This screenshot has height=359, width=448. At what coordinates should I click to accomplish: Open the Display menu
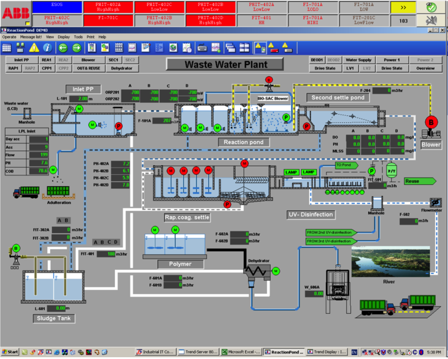tap(64, 37)
